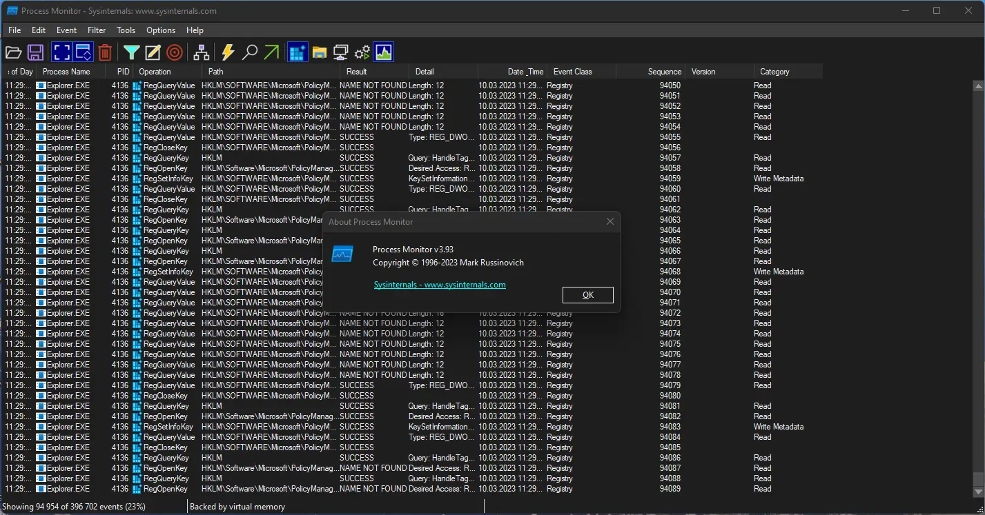Click the Explorer.EXE icon in row 94086
Screen dimensions: 985x515
click(x=41, y=458)
